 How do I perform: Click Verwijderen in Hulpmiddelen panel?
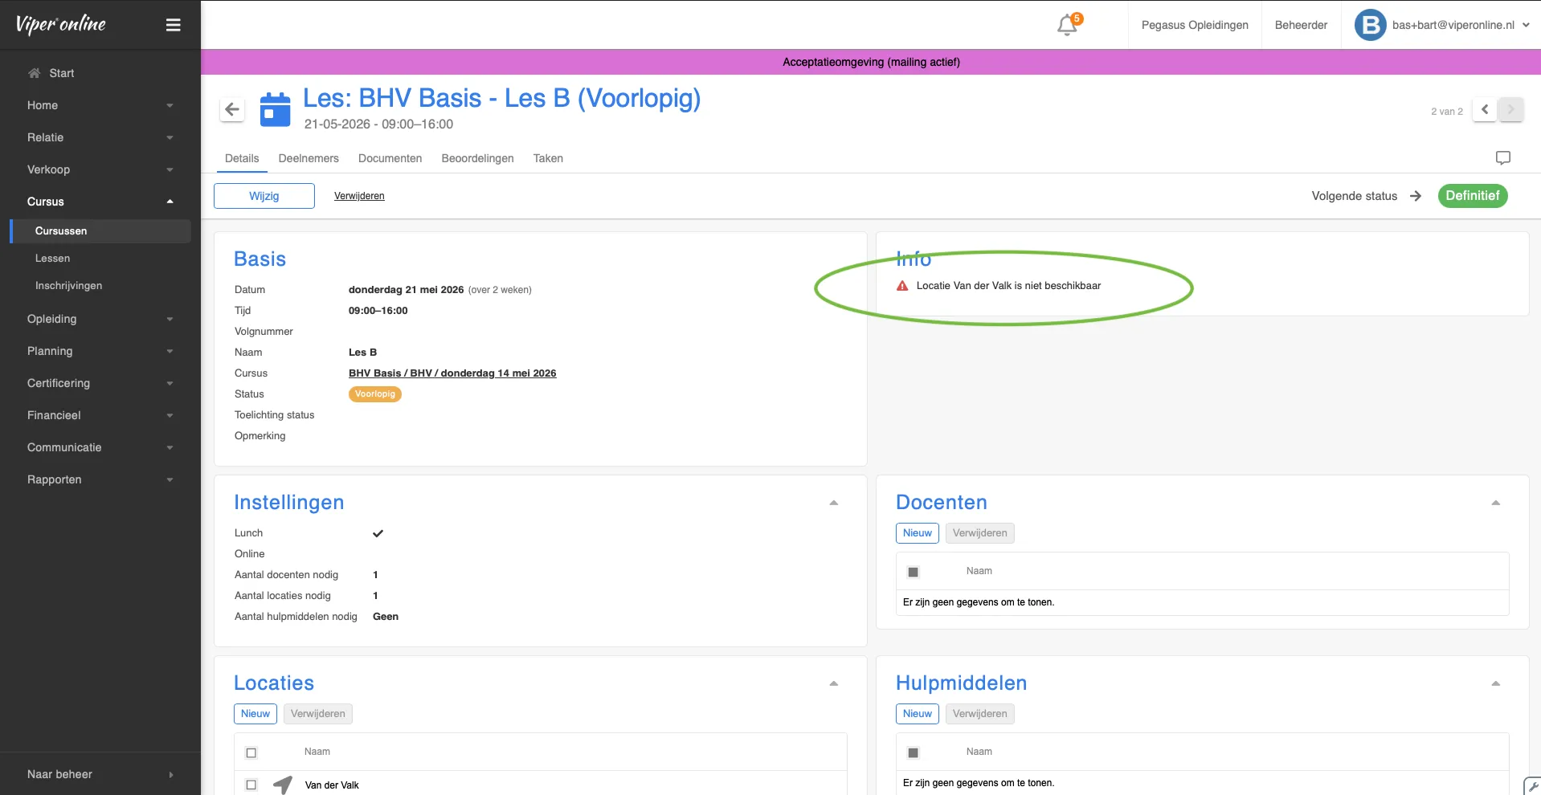pyautogui.click(x=980, y=714)
